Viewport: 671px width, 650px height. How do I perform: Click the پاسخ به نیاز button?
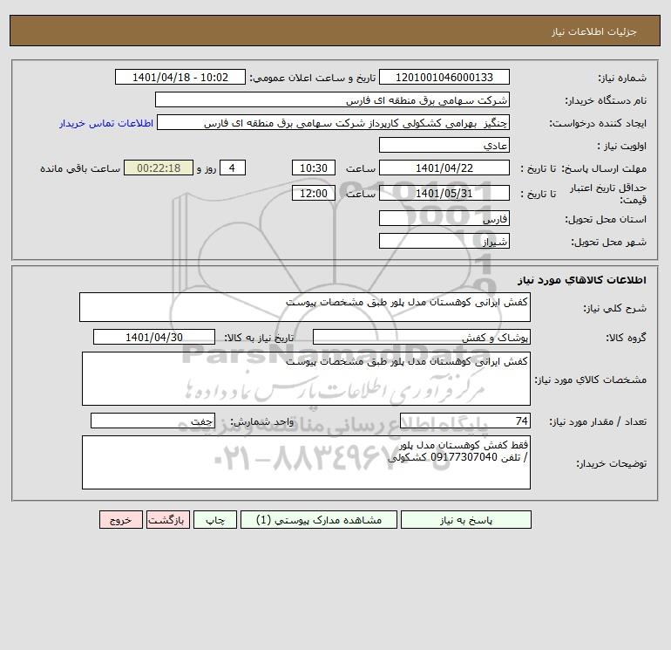(x=466, y=520)
